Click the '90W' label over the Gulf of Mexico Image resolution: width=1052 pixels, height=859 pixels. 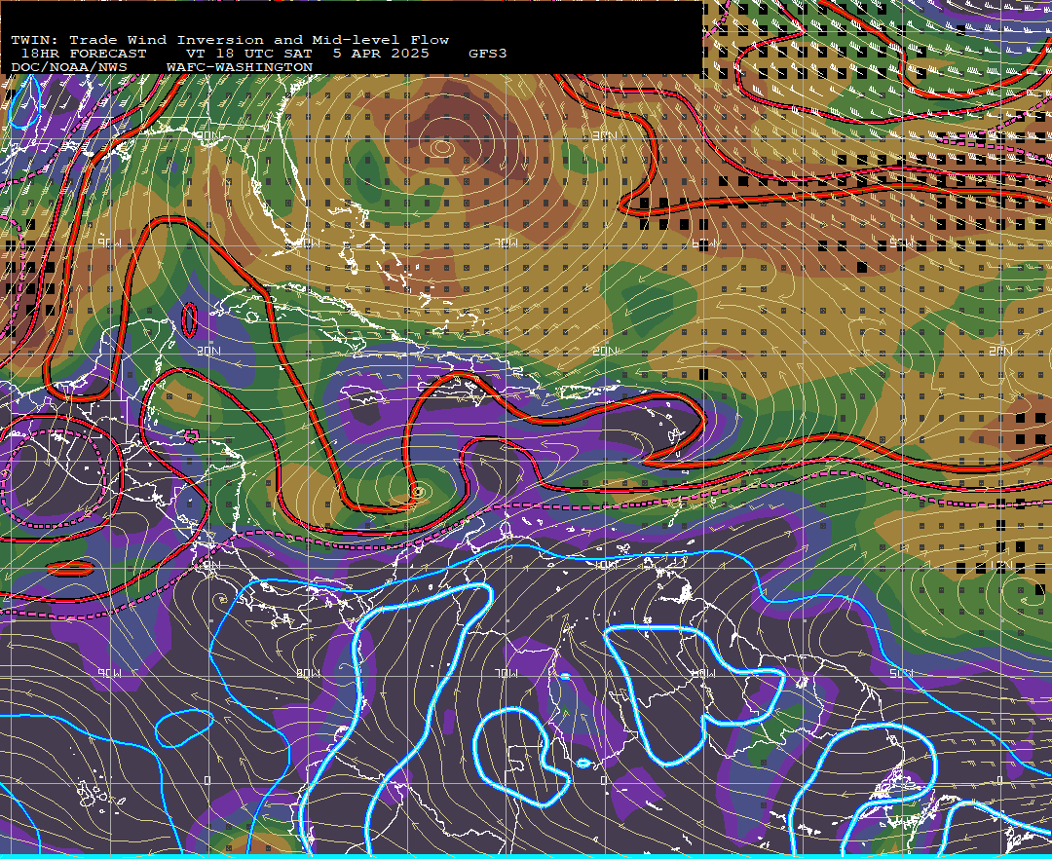[110, 243]
